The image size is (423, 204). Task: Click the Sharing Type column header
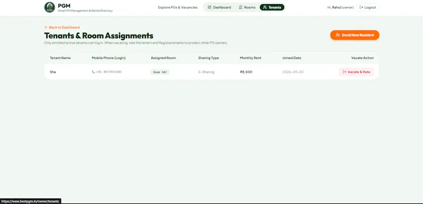point(208,58)
